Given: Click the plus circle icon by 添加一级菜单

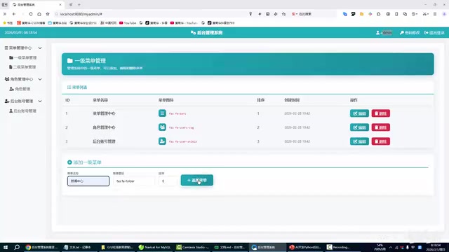Looking at the screenshot, I should [69, 162].
